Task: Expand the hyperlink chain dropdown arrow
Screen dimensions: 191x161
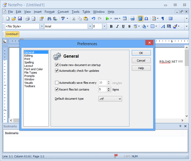Action: click(x=120, y=19)
